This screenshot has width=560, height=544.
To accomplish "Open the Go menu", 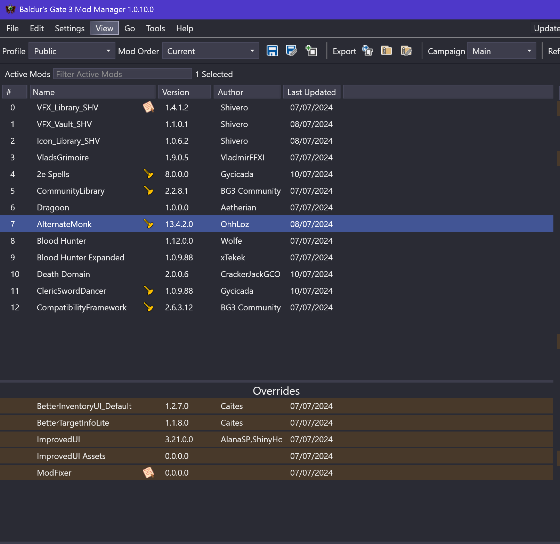I will tap(130, 28).
